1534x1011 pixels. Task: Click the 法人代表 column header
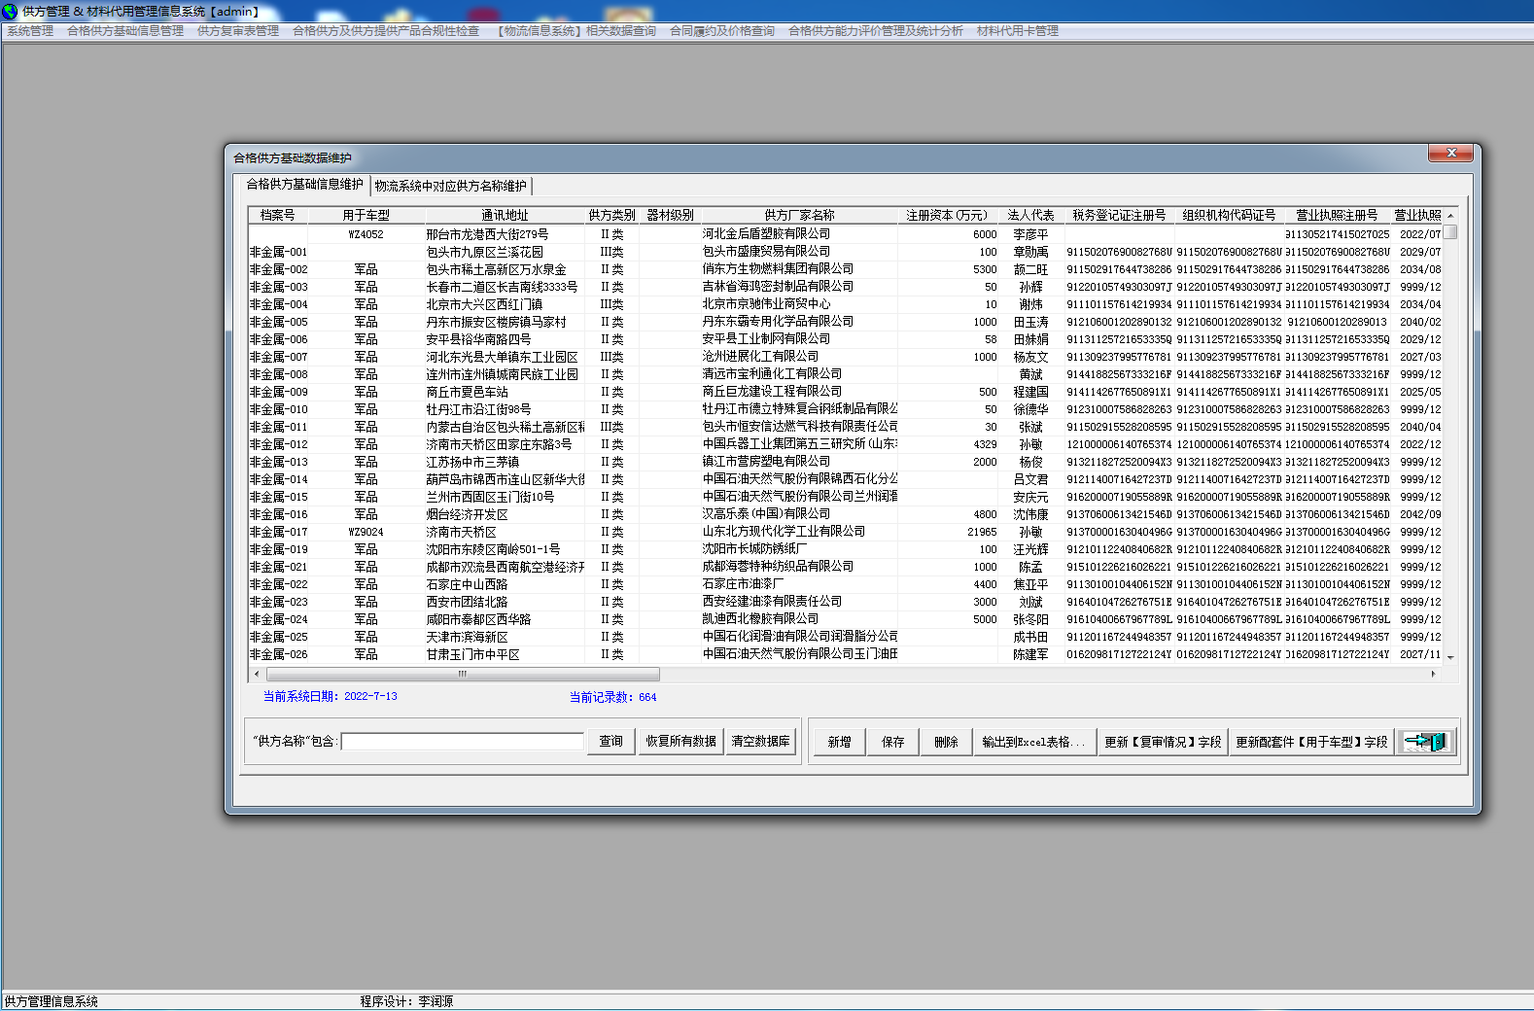(1030, 215)
